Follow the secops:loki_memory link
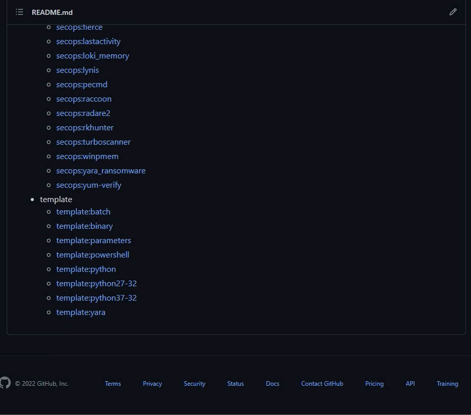This screenshot has width=471, height=415. tap(93, 56)
